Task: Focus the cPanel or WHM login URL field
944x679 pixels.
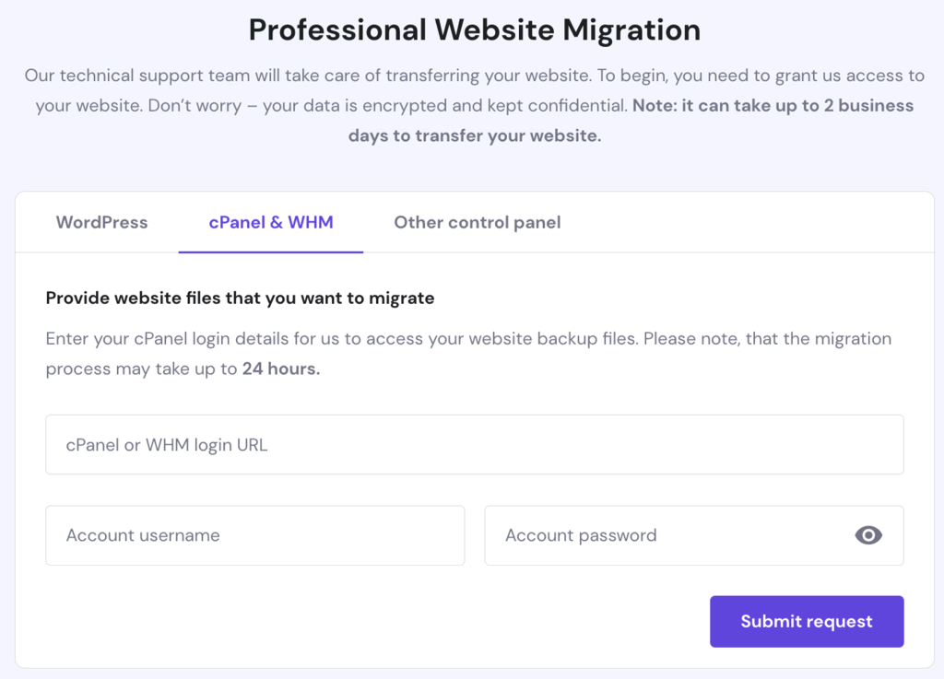Action: 475,444
